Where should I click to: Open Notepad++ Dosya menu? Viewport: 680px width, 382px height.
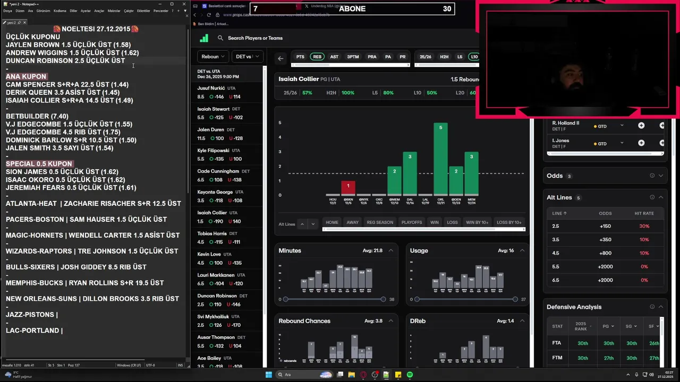7,11
